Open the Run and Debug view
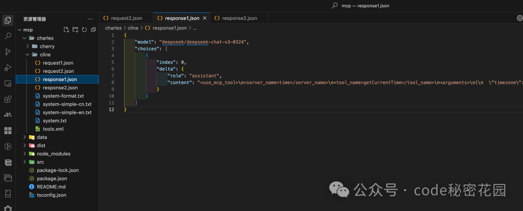This screenshot has height=211, width=523. (x=8, y=68)
